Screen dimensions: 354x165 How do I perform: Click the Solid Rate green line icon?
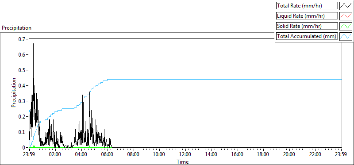pos(346,26)
